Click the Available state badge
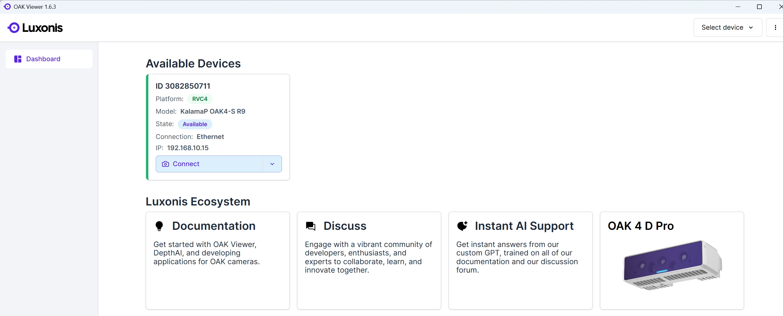Image resolution: width=783 pixels, height=316 pixels. tap(195, 124)
